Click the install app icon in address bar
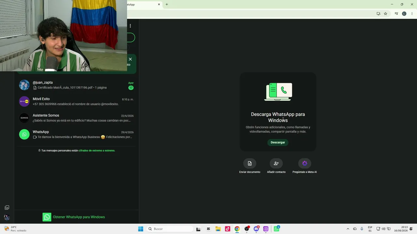Image resolution: width=417 pixels, height=234 pixels. point(378,14)
